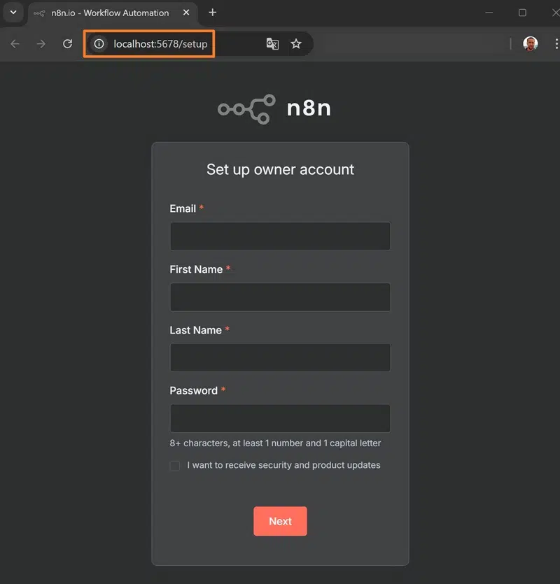Reload the page with the refresh icon
The width and height of the screenshot is (560, 584).
click(x=66, y=43)
